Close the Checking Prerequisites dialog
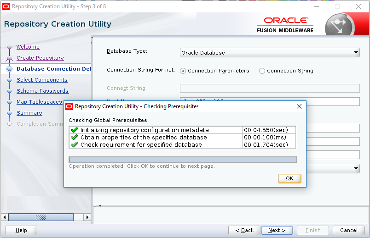This screenshot has height=238, width=370. click(x=299, y=106)
